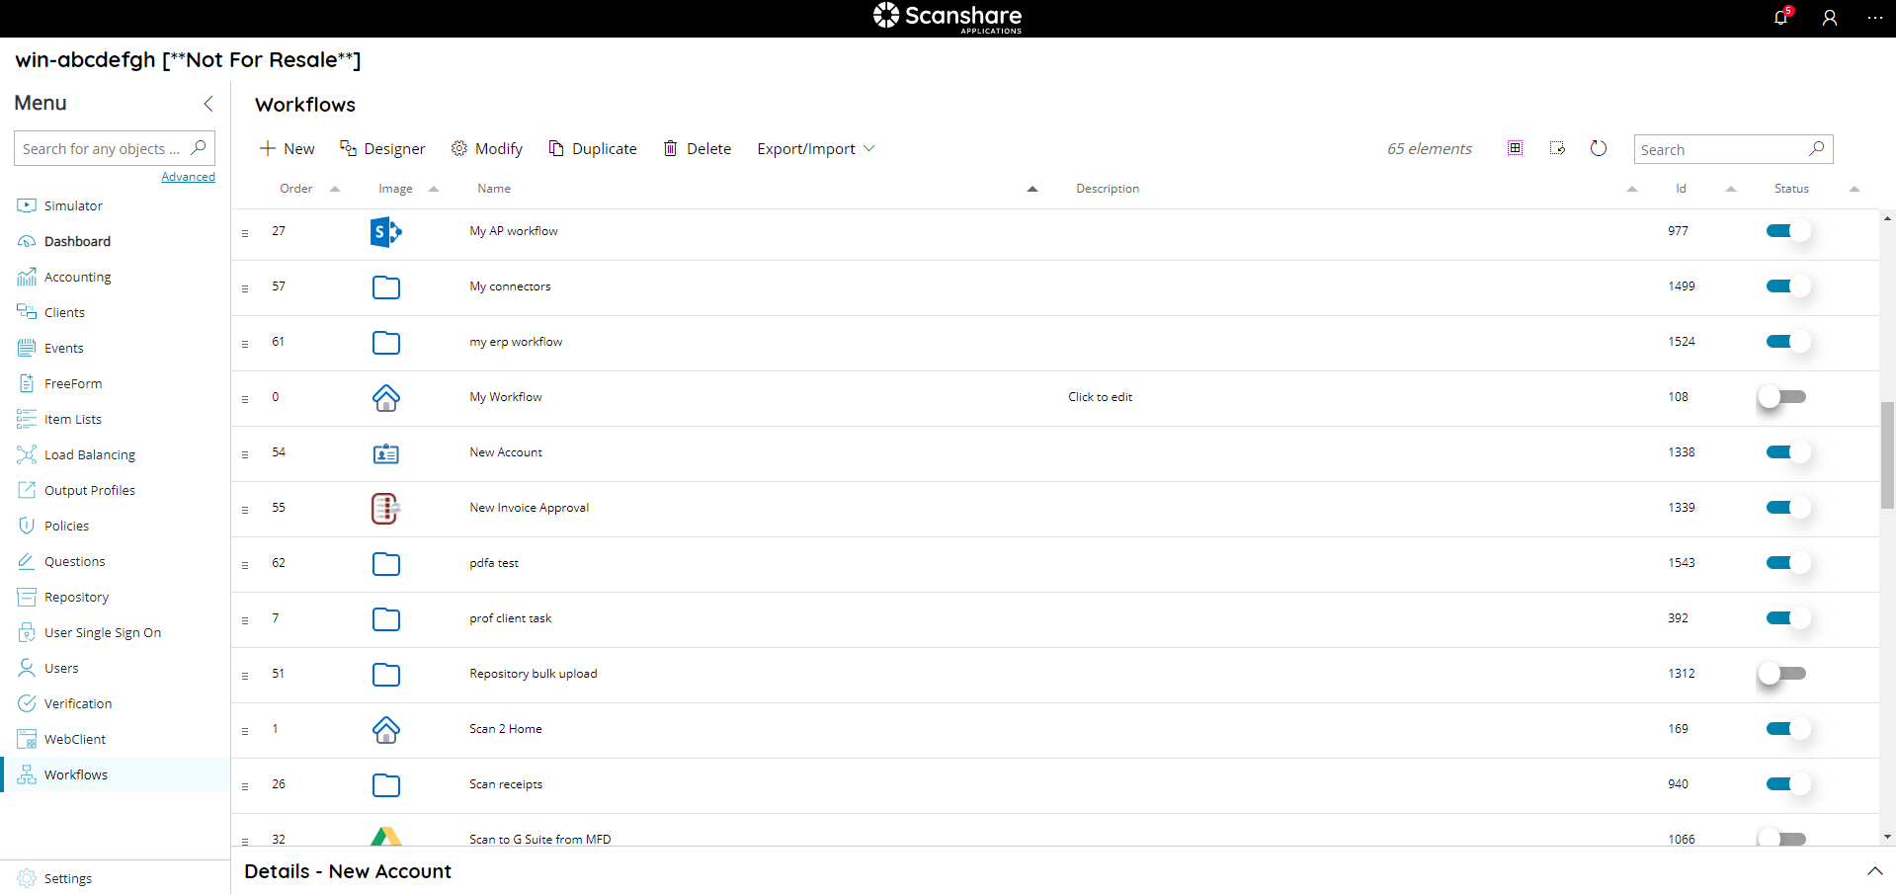Open the Export/Import dropdown

coord(814,148)
